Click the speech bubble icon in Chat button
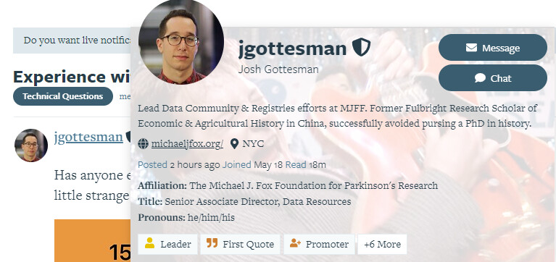The height and width of the screenshot is (262, 556). 480,78
